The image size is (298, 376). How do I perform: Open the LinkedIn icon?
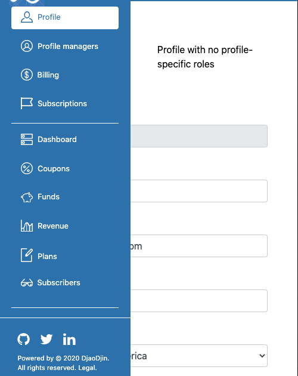tap(69, 340)
